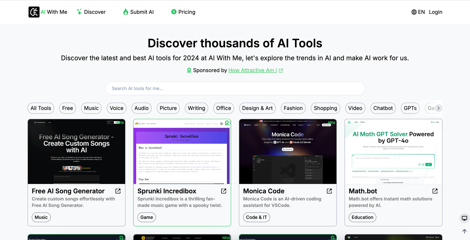This screenshot has width=470, height=240.
Task: Open the Sprunki Incredibox thumbnail
Action: click(x=182, y=151)
